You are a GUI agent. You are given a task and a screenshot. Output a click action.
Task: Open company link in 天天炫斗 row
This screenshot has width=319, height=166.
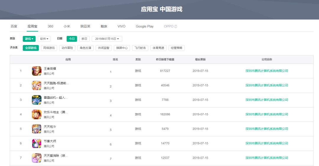click(267, 129)
